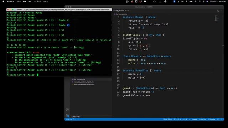The height and width of the screenshot is (128, 228).
Task: Expand the アウトライン section
Action: click(x=76, y=117)
